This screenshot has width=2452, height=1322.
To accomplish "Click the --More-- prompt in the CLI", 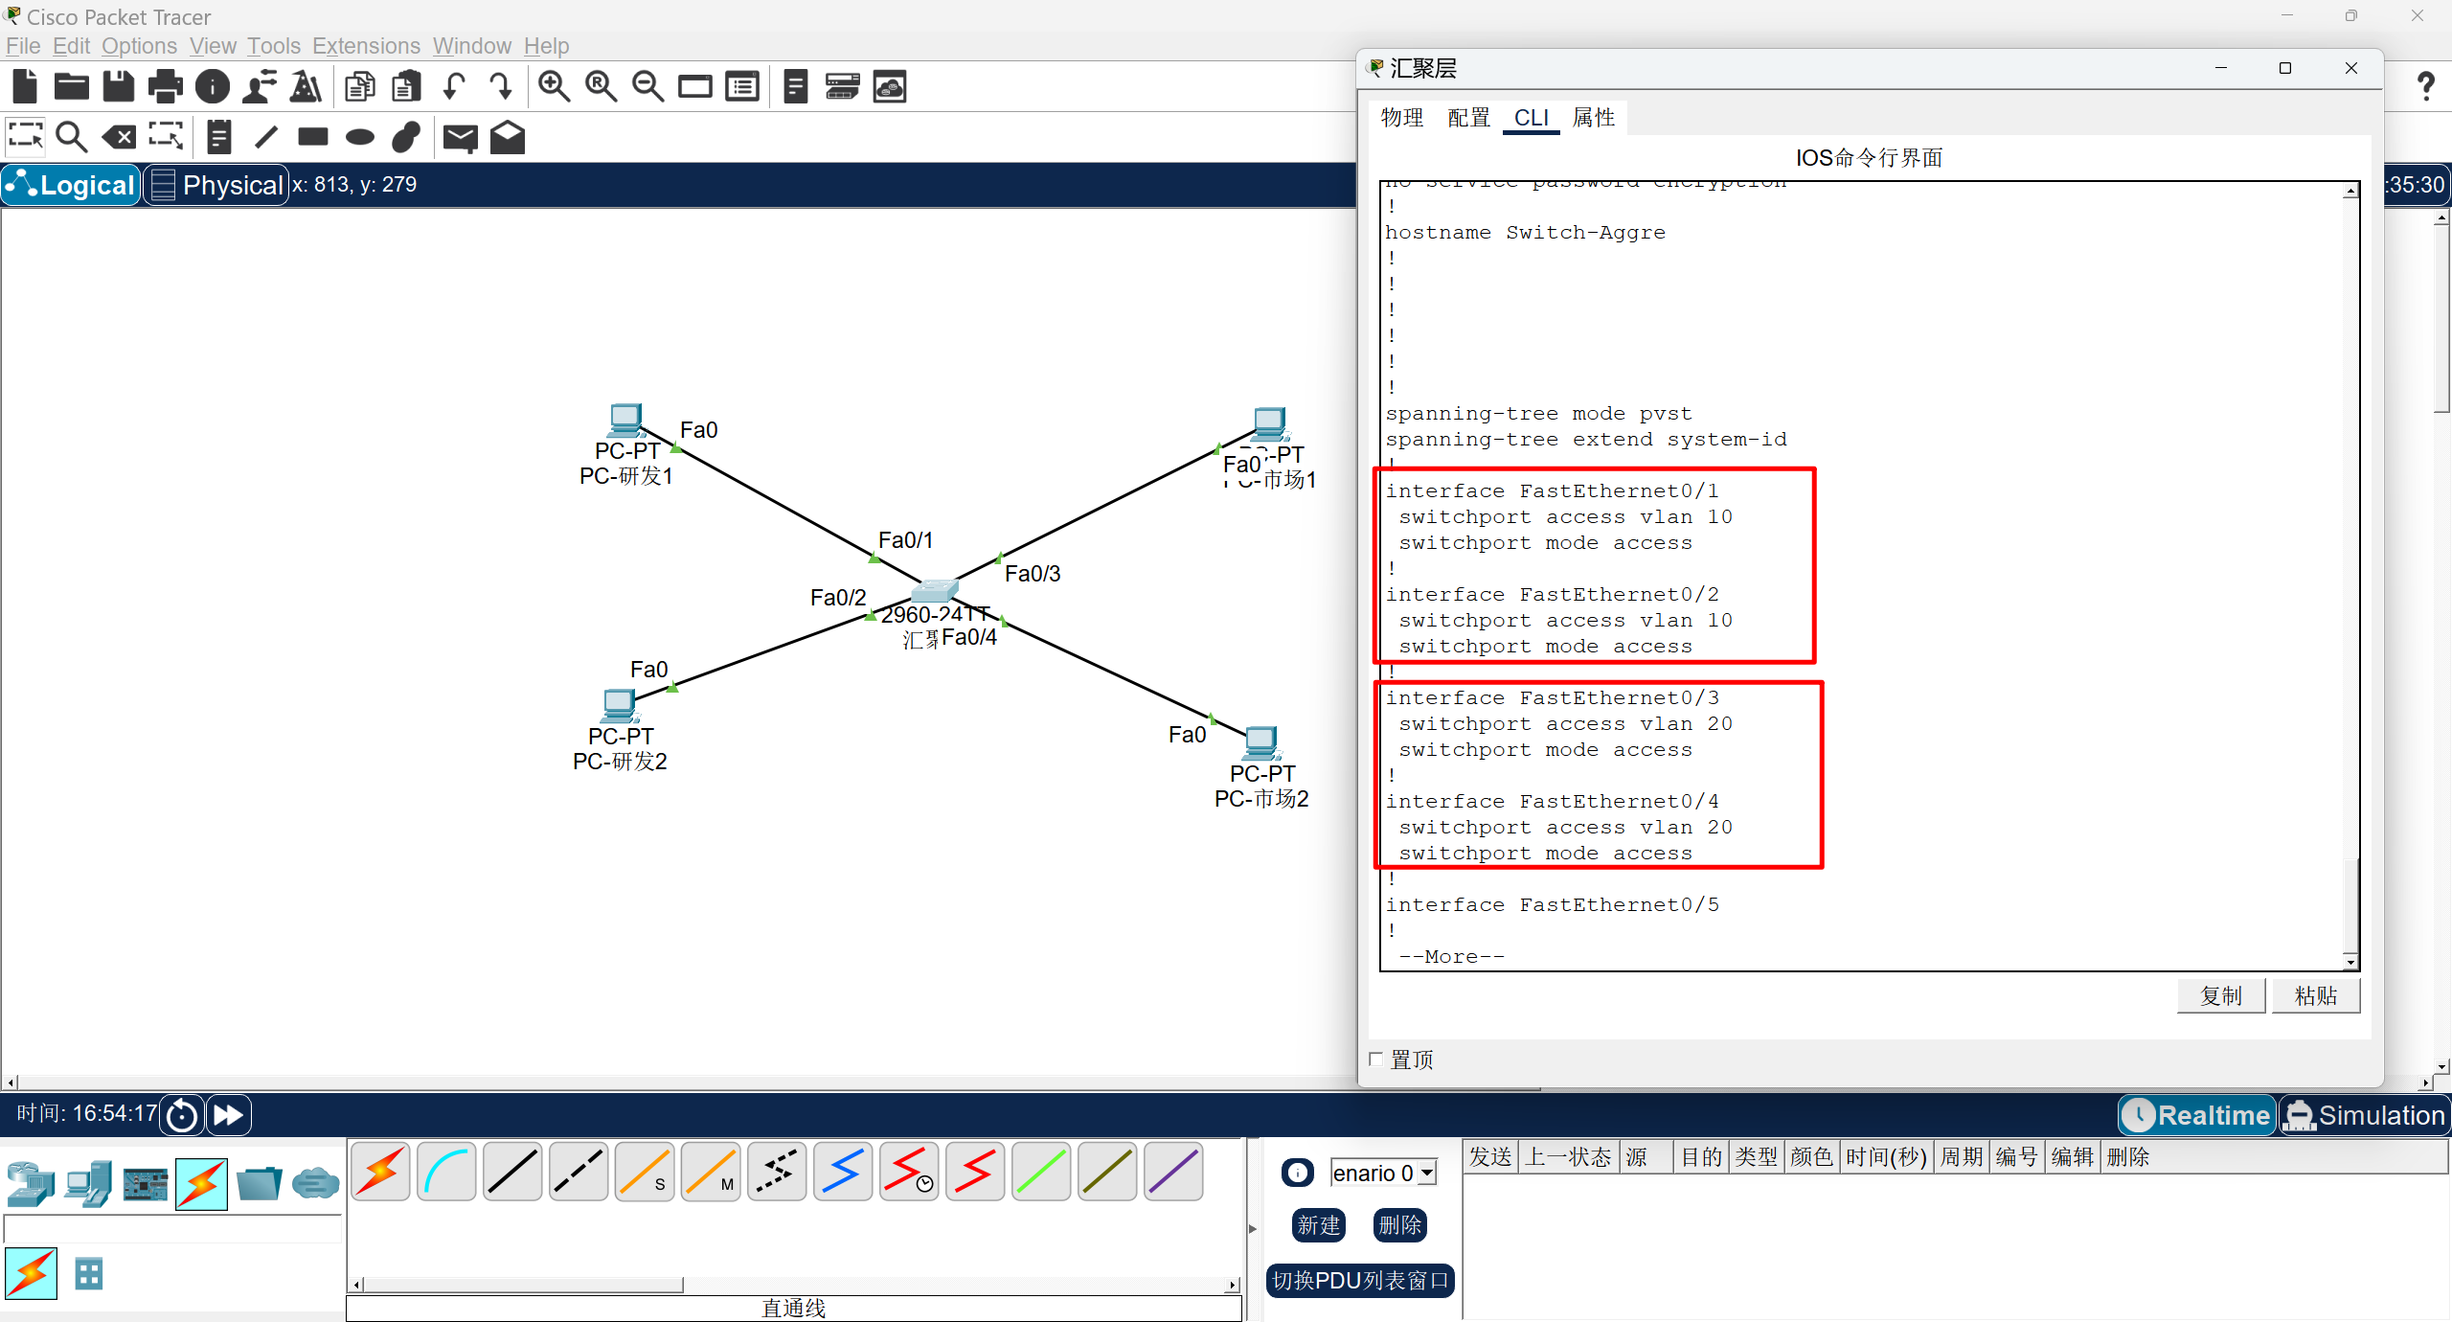I will pos(1452,956).
